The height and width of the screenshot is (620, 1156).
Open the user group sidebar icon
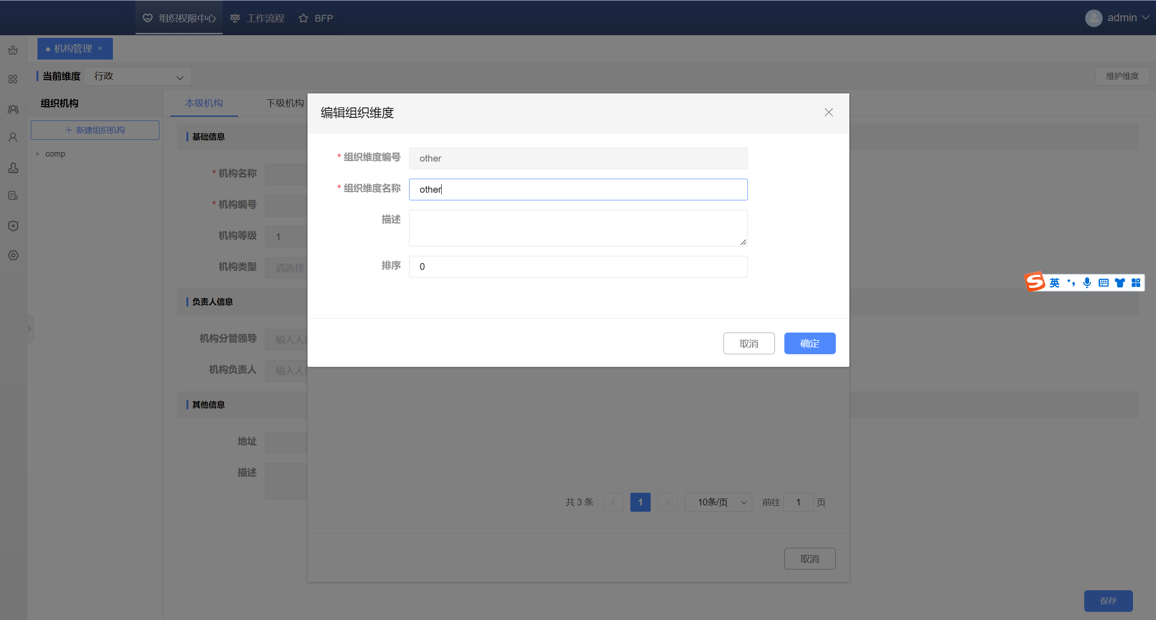click(x=13, y=109)
